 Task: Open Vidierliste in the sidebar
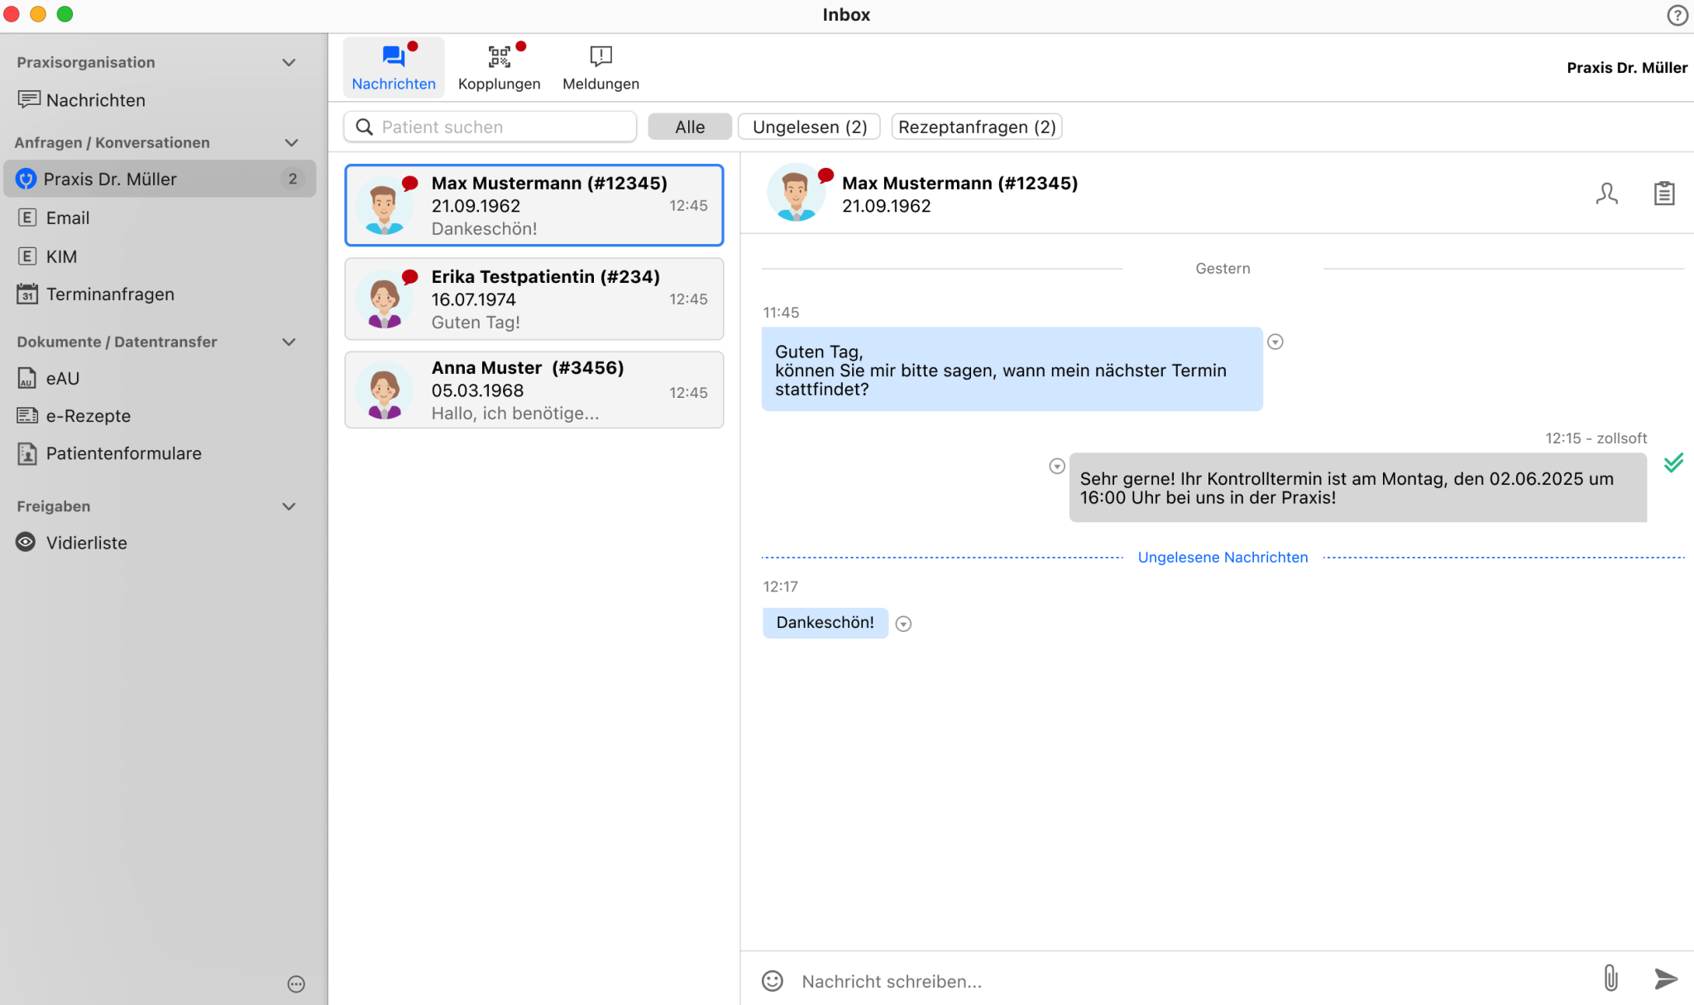click(x=159, y=543)
